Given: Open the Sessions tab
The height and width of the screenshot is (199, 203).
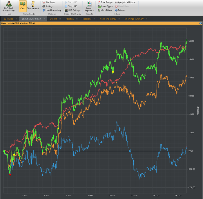Looking at the screenshot, I should tap(87, 19).
